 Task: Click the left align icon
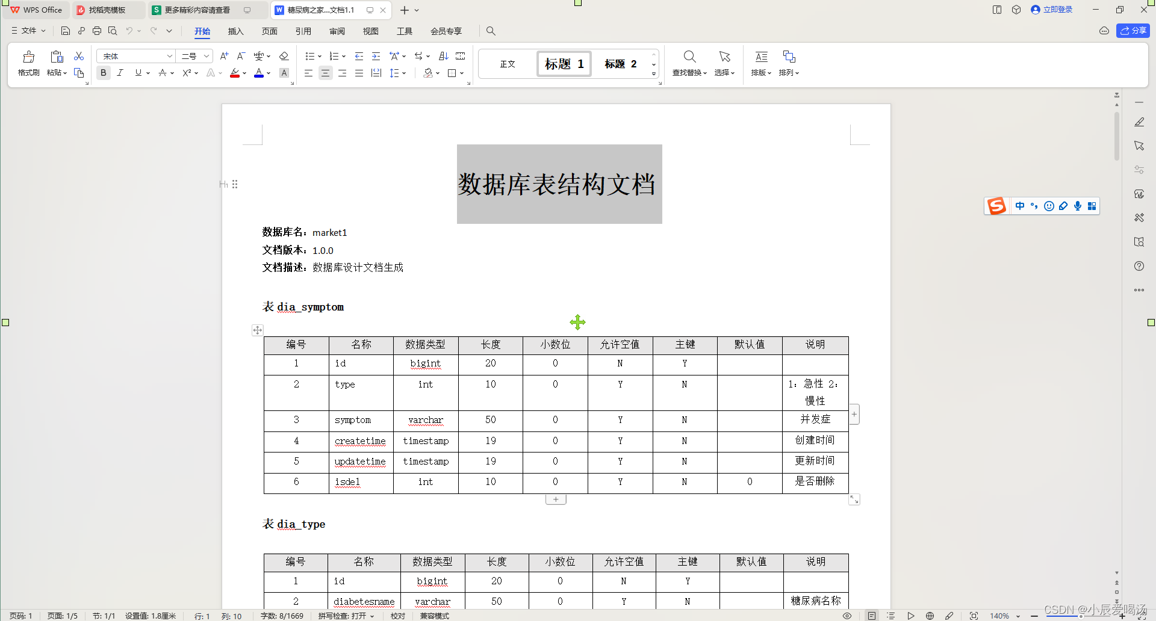tap(308, 73)
